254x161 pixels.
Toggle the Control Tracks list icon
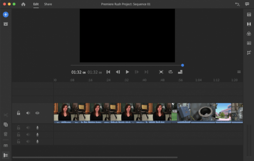click(x=6, y=155)
